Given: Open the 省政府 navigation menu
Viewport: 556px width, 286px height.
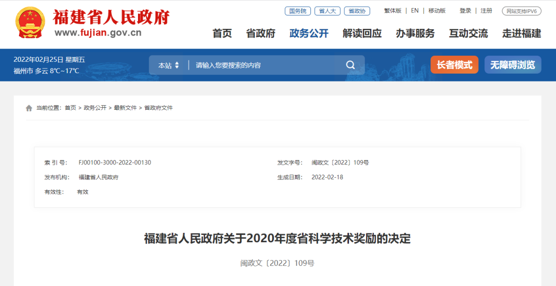Looking at the screenshot, I should click(260, 33).
